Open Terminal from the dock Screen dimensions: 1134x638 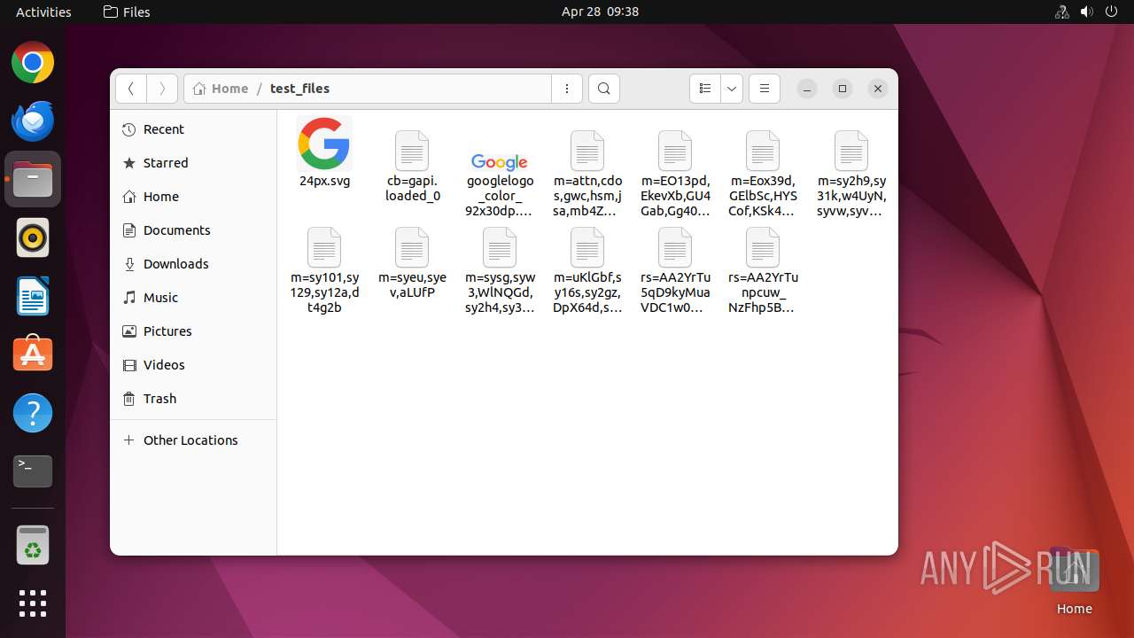[33, 471]
